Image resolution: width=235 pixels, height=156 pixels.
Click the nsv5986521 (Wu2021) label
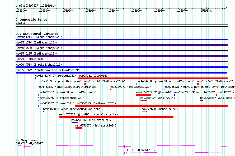coord(178,87)
